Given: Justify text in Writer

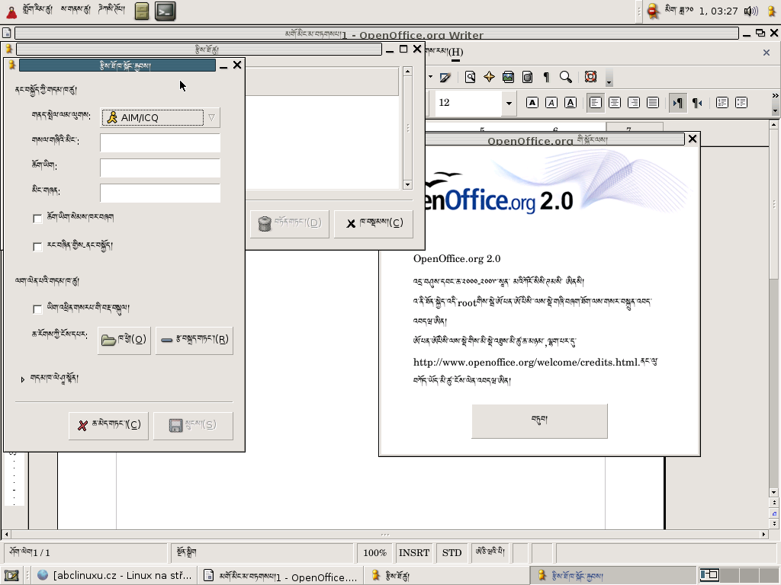Looking at the screenshot, I should [653, 103].
